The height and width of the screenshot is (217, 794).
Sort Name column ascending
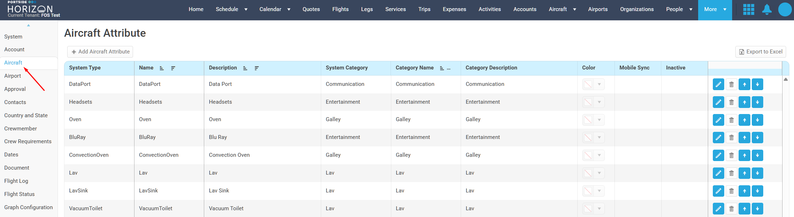(162, 68)
